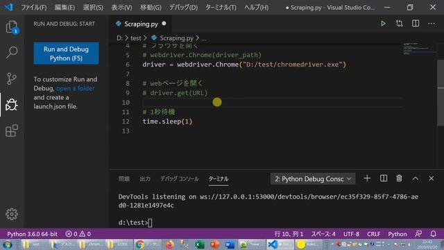The image size is (444, 250).
Task: Split the editor to the right
Action: 416,24
